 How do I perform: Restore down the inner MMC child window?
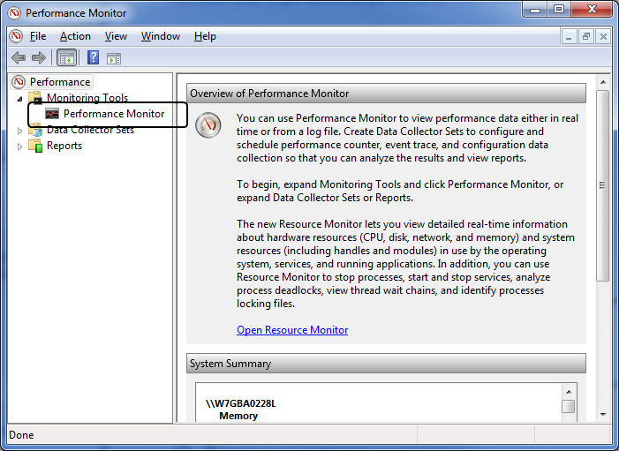click(x=586, y=37)
